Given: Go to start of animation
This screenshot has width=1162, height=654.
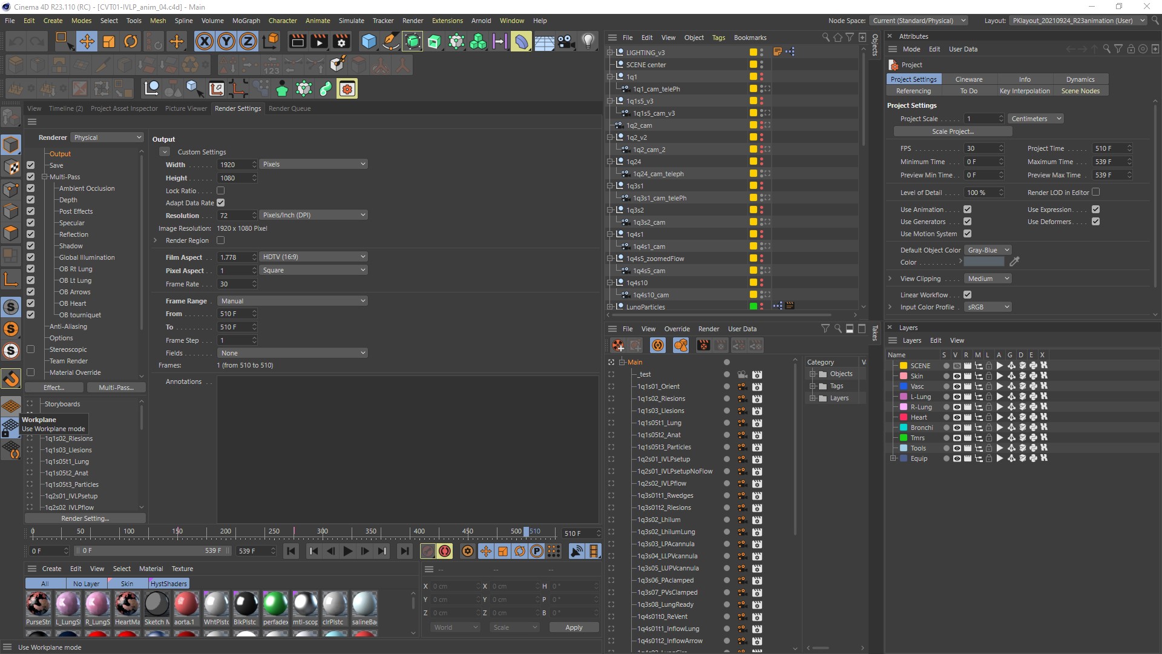Looking at the screenshot, I should pyautogui.click(x=291, y=551).
